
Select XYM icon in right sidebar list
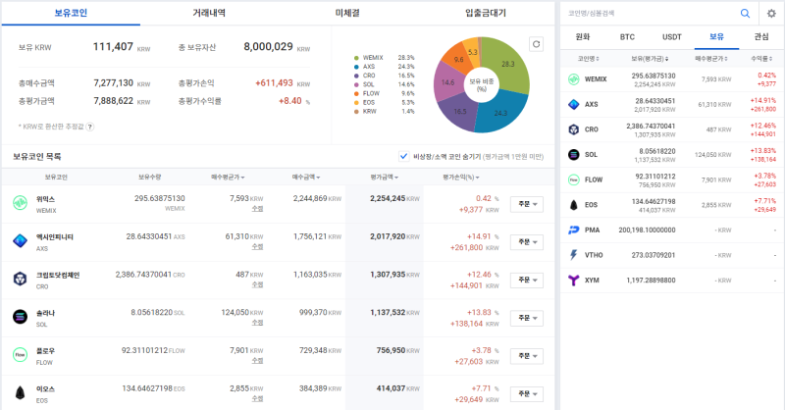click(574, 280)
